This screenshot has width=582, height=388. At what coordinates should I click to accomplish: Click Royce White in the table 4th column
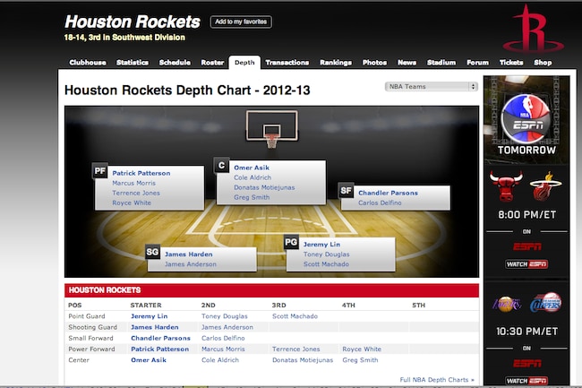click(362, 349)
